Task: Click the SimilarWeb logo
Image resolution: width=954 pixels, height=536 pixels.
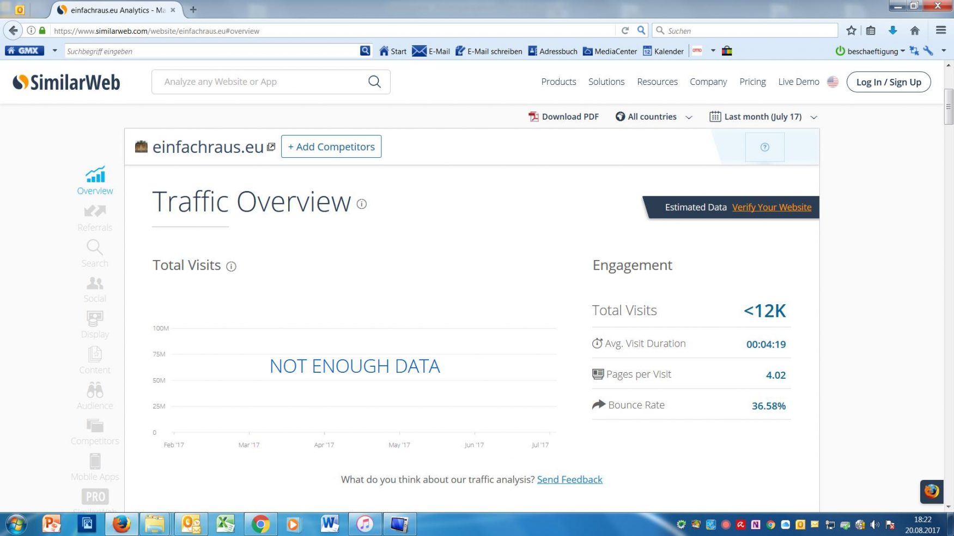Action: point(66,82)
